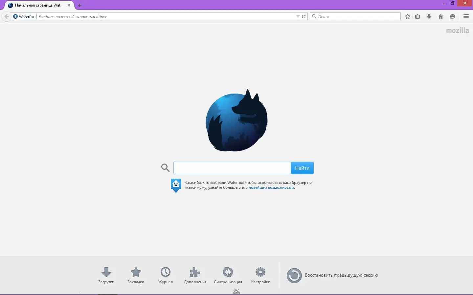Open the новейших возможностях link
This screenshot has width=473, height=295.
[271, 187]
